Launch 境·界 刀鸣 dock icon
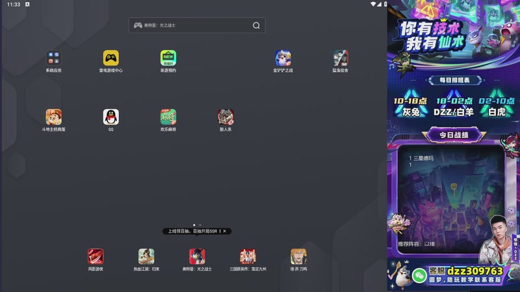Image resolution: width=520 pixels, height=292 pixels. click(x=298, y=256)
